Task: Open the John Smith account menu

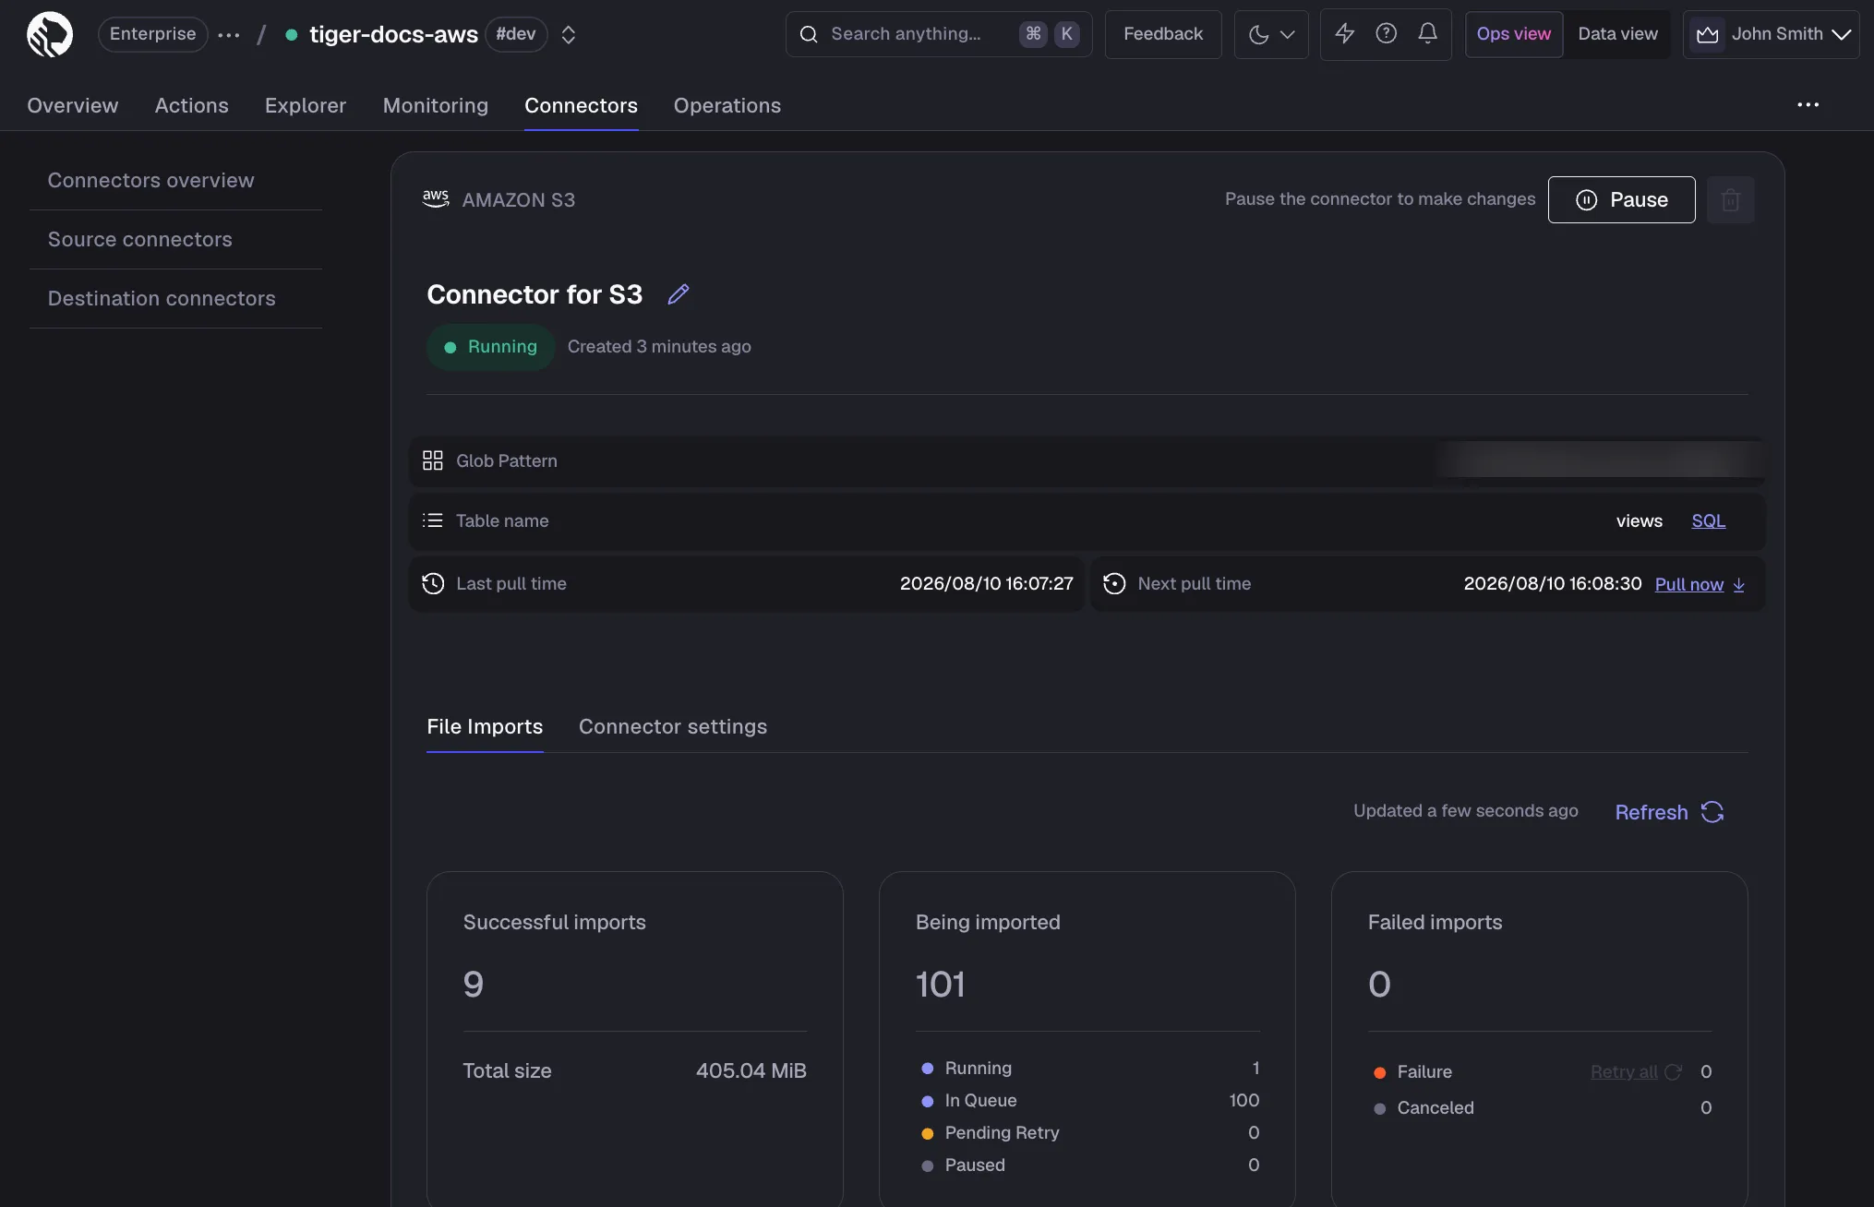Action: [x=1771, y=34]
